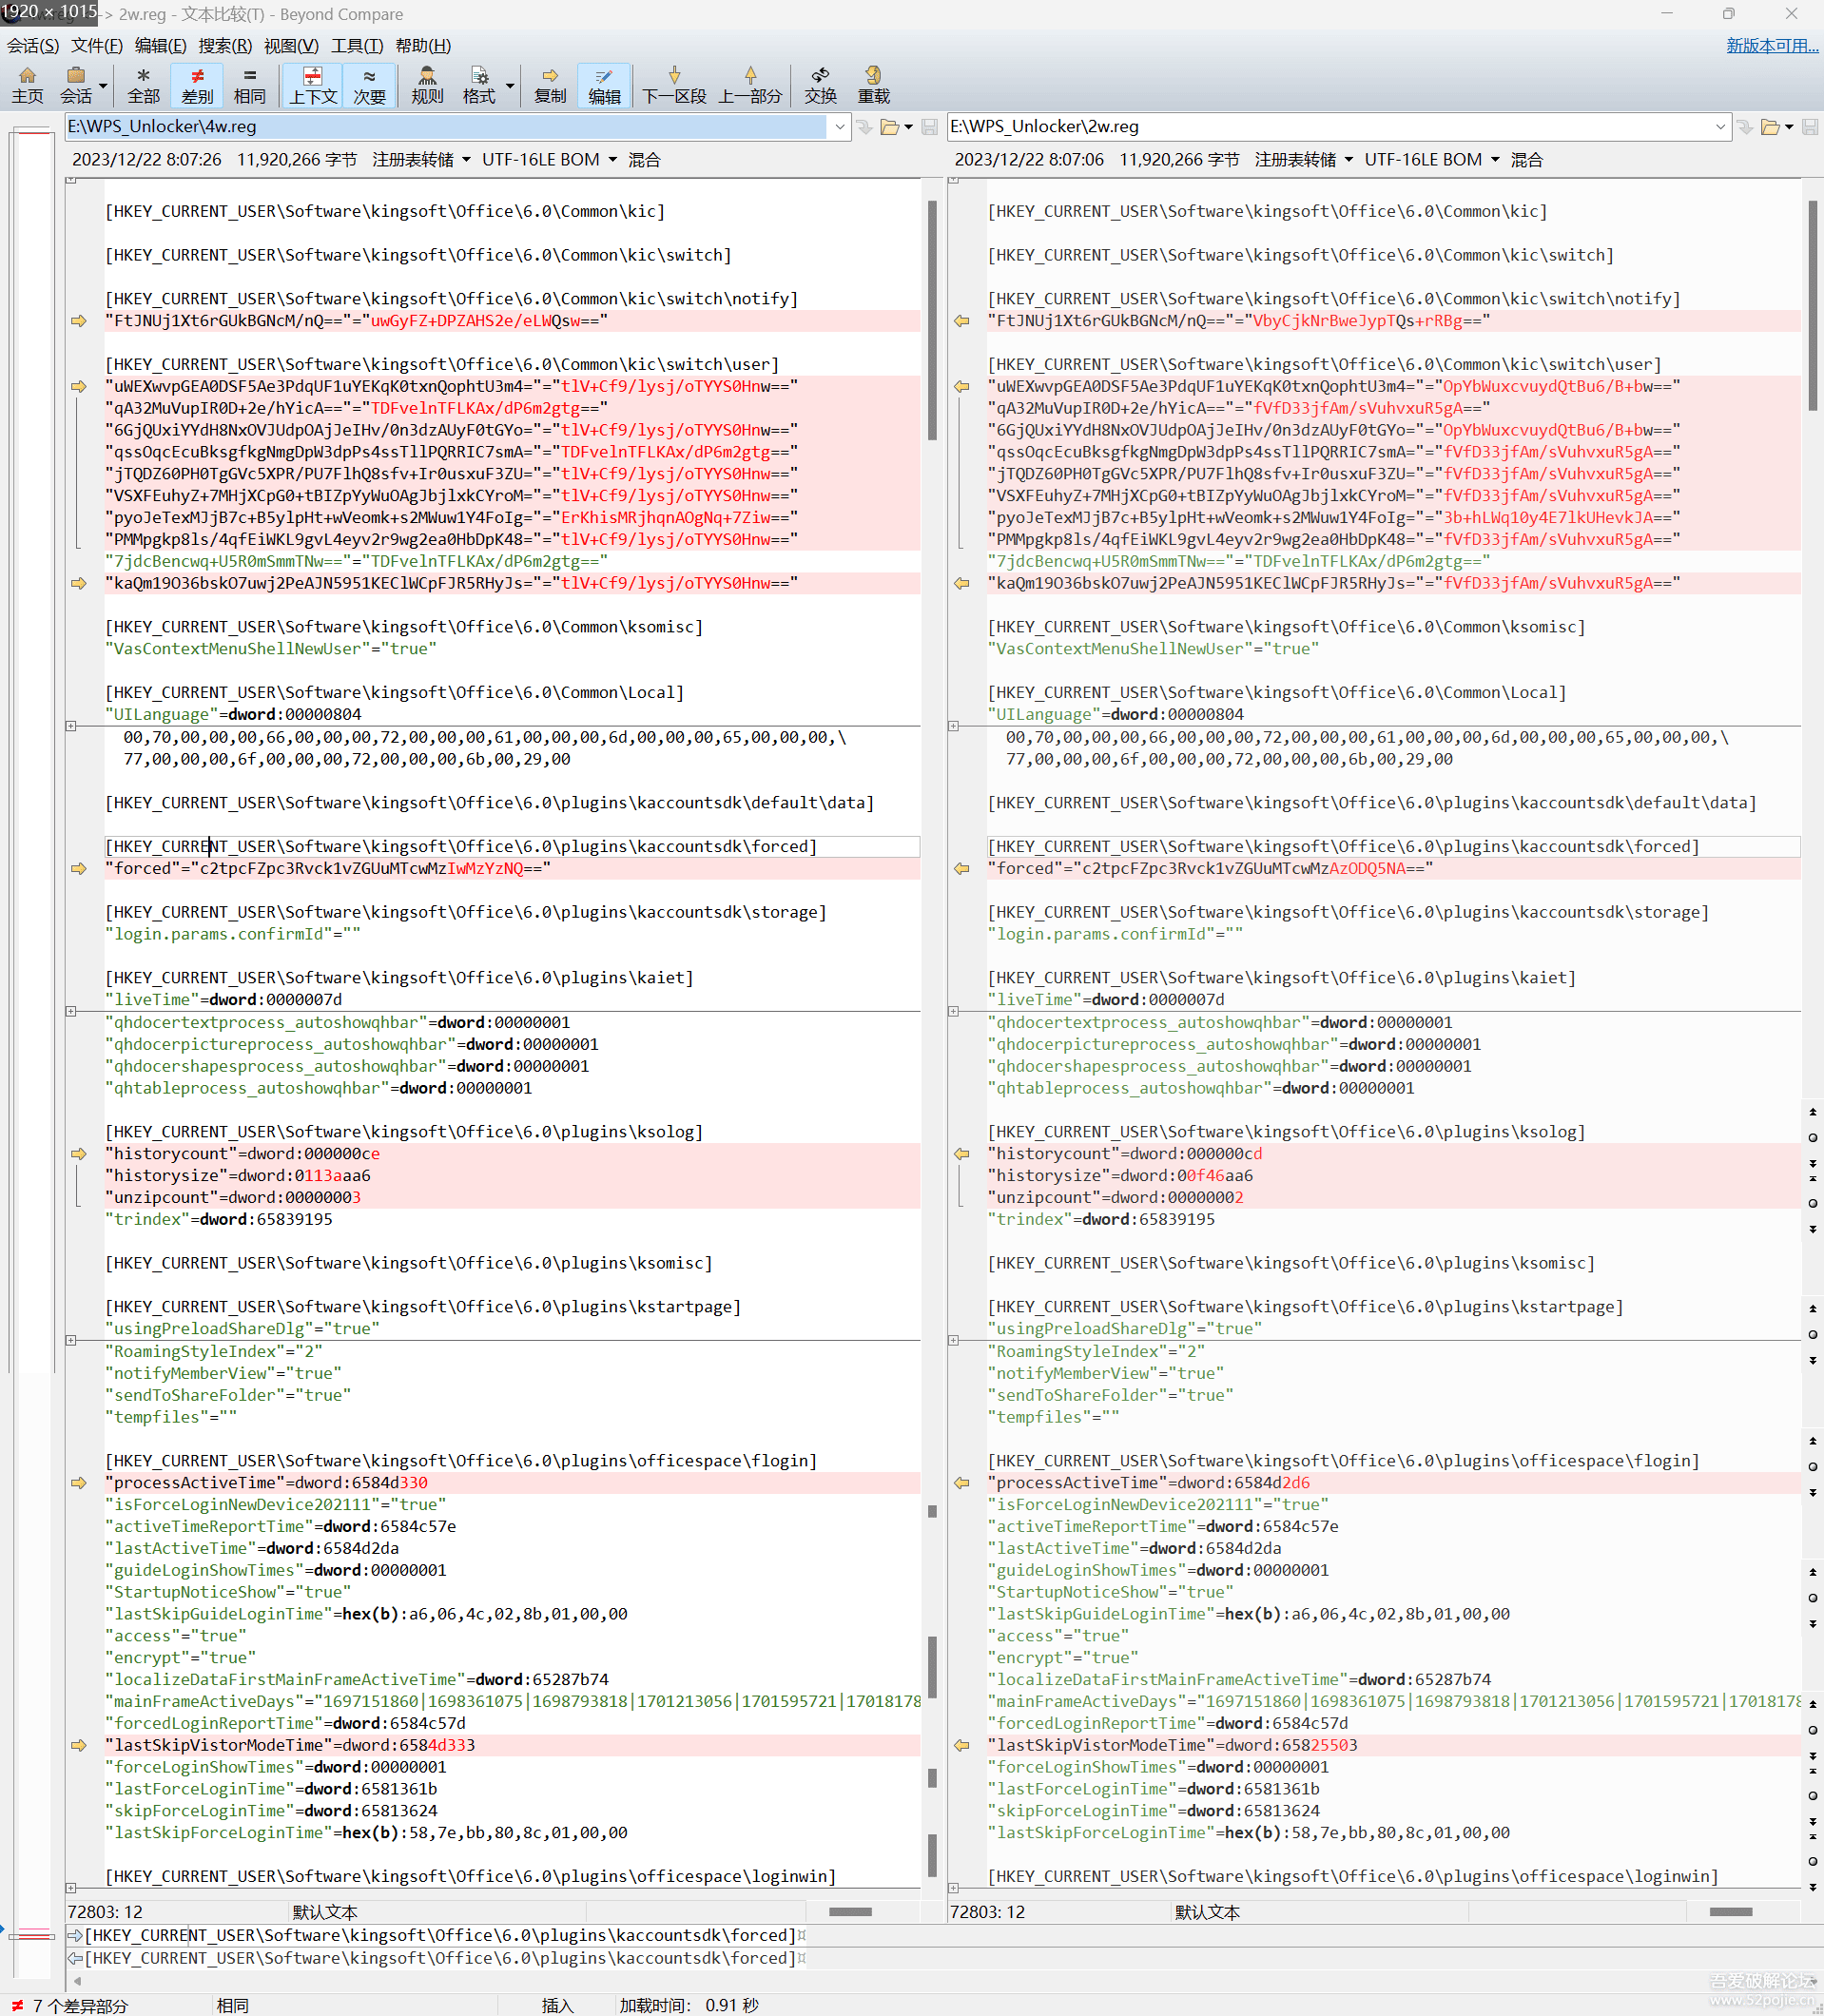Image resolution: width=1824 pixels, height=2016 pixels.
Task: Open the 搜索(R) menu
Action: (224, 46)
